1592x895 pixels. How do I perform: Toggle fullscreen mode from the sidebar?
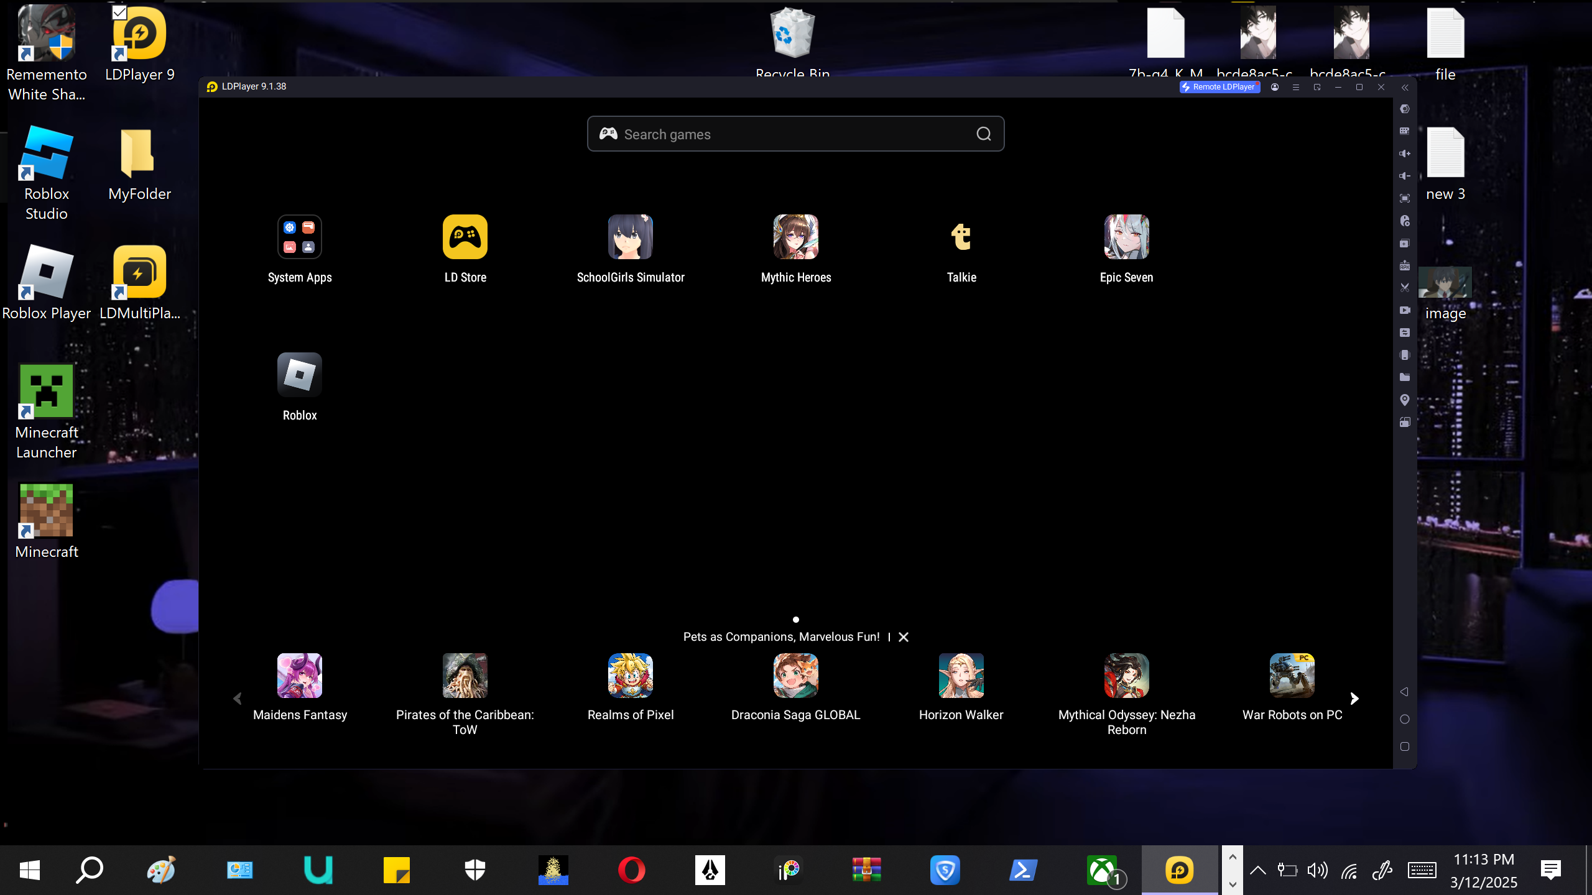tap(1404, 198)
